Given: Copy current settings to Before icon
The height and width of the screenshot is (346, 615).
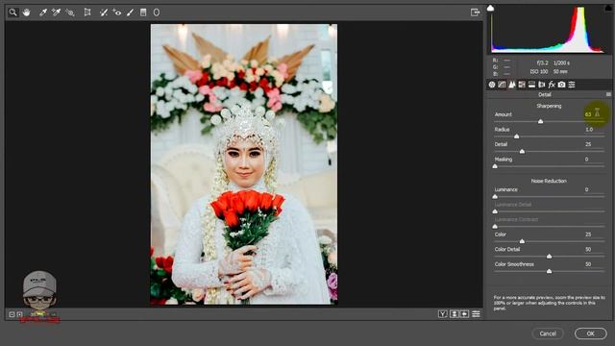Looking at the screenshot, I should [x=464, y=314].
